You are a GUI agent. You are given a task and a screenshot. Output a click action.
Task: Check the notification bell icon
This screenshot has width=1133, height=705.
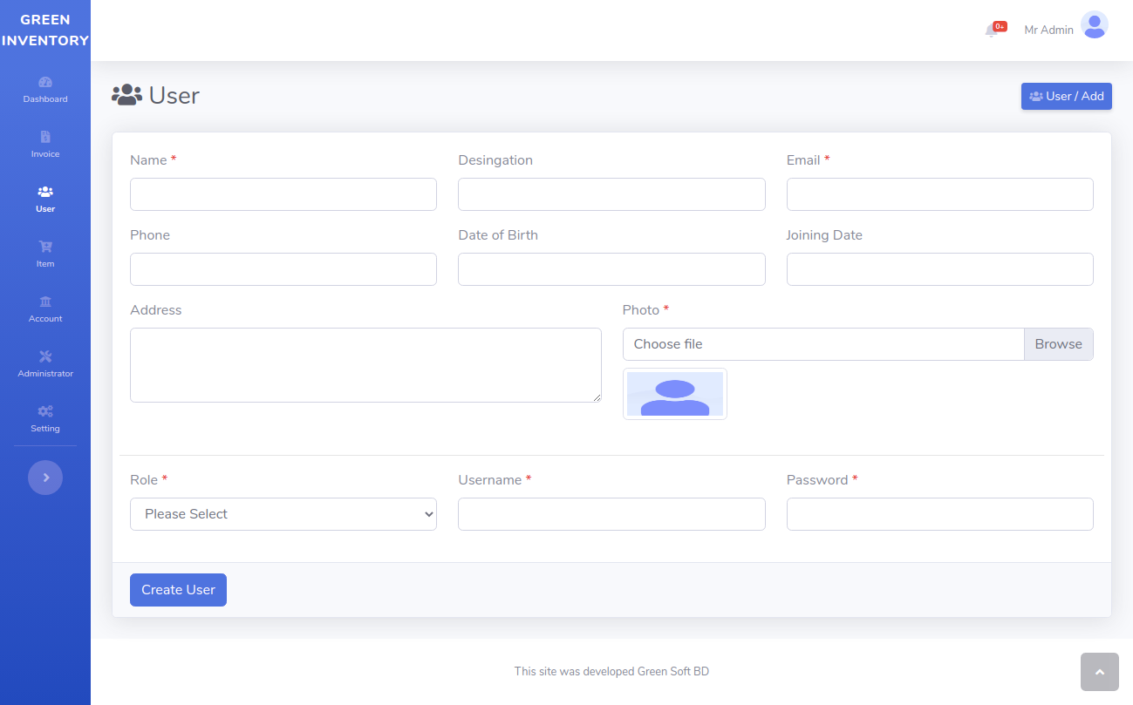[x=992, y=31]
